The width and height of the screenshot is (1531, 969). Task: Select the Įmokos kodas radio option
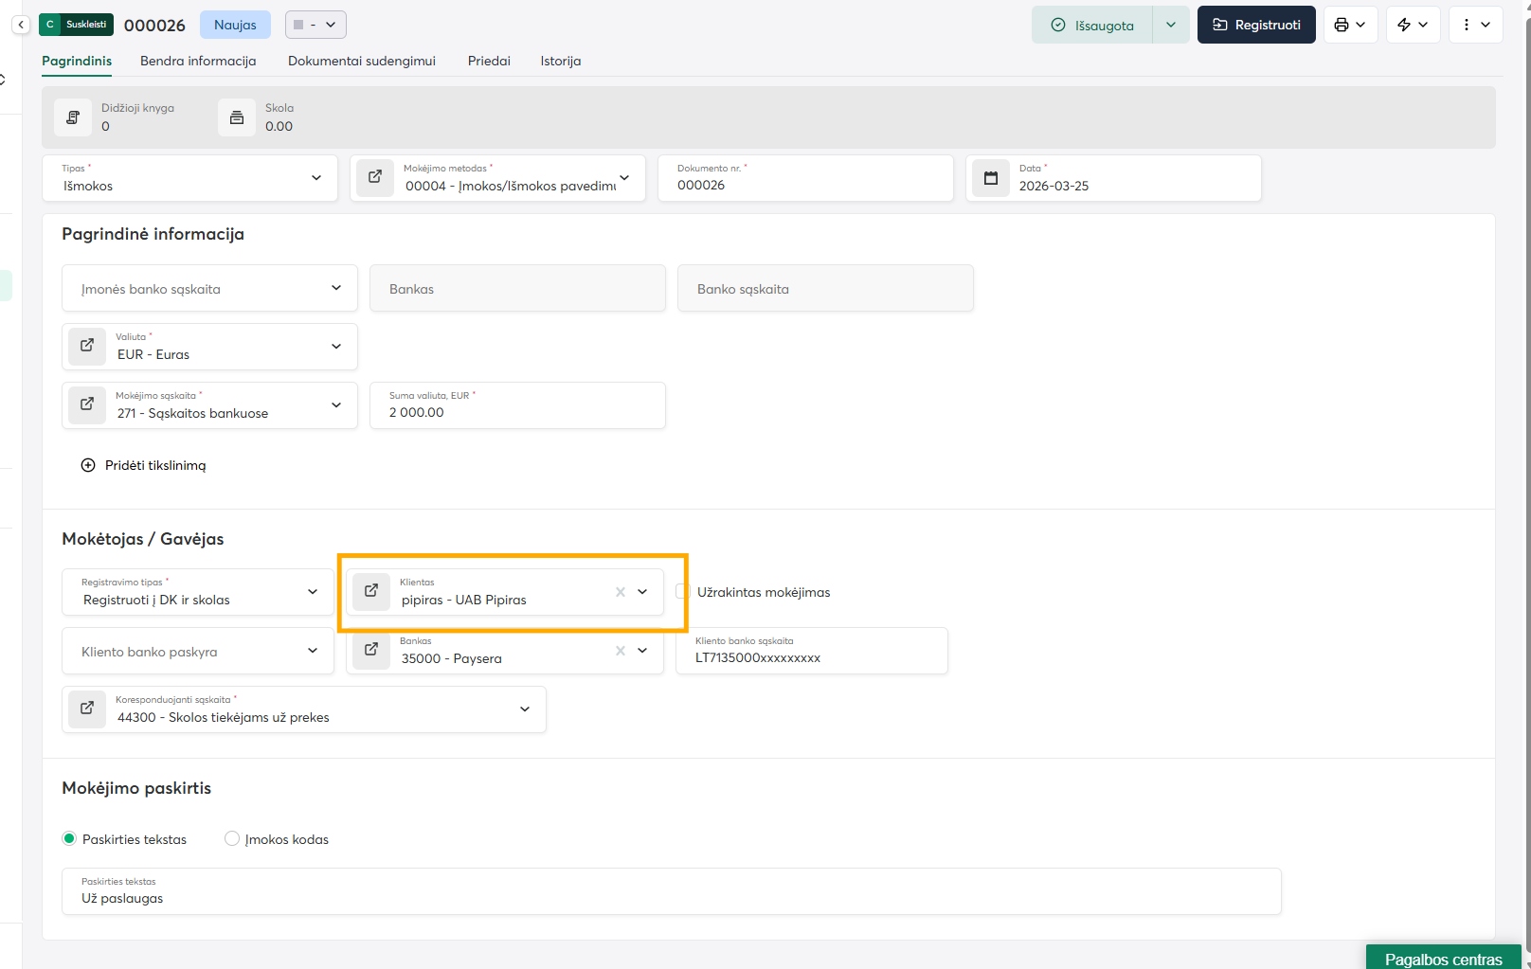pyautogui.click(x=232, y=839)
